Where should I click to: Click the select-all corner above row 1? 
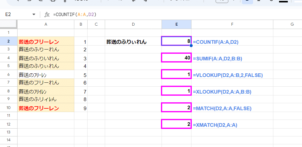tap(9, 24)
